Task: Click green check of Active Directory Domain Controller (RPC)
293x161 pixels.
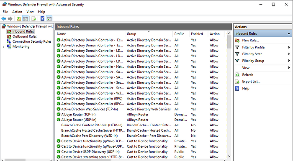Action: coord(59,98)
